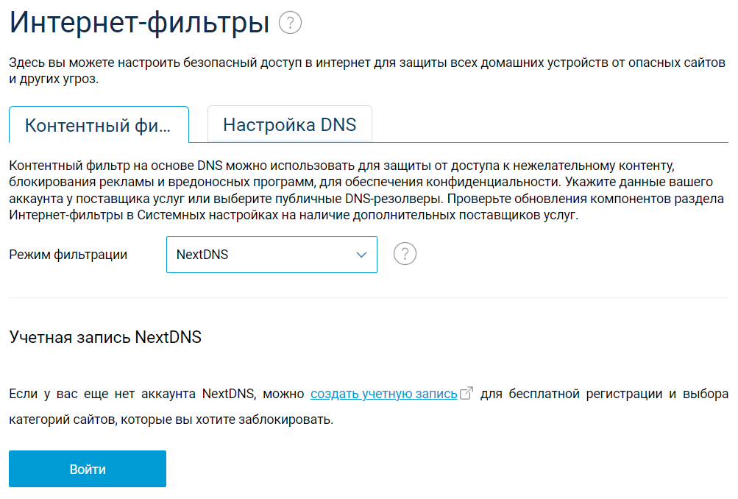738x499 pixels.
Task: Click the question mark beside the page title
Action: 290,23
